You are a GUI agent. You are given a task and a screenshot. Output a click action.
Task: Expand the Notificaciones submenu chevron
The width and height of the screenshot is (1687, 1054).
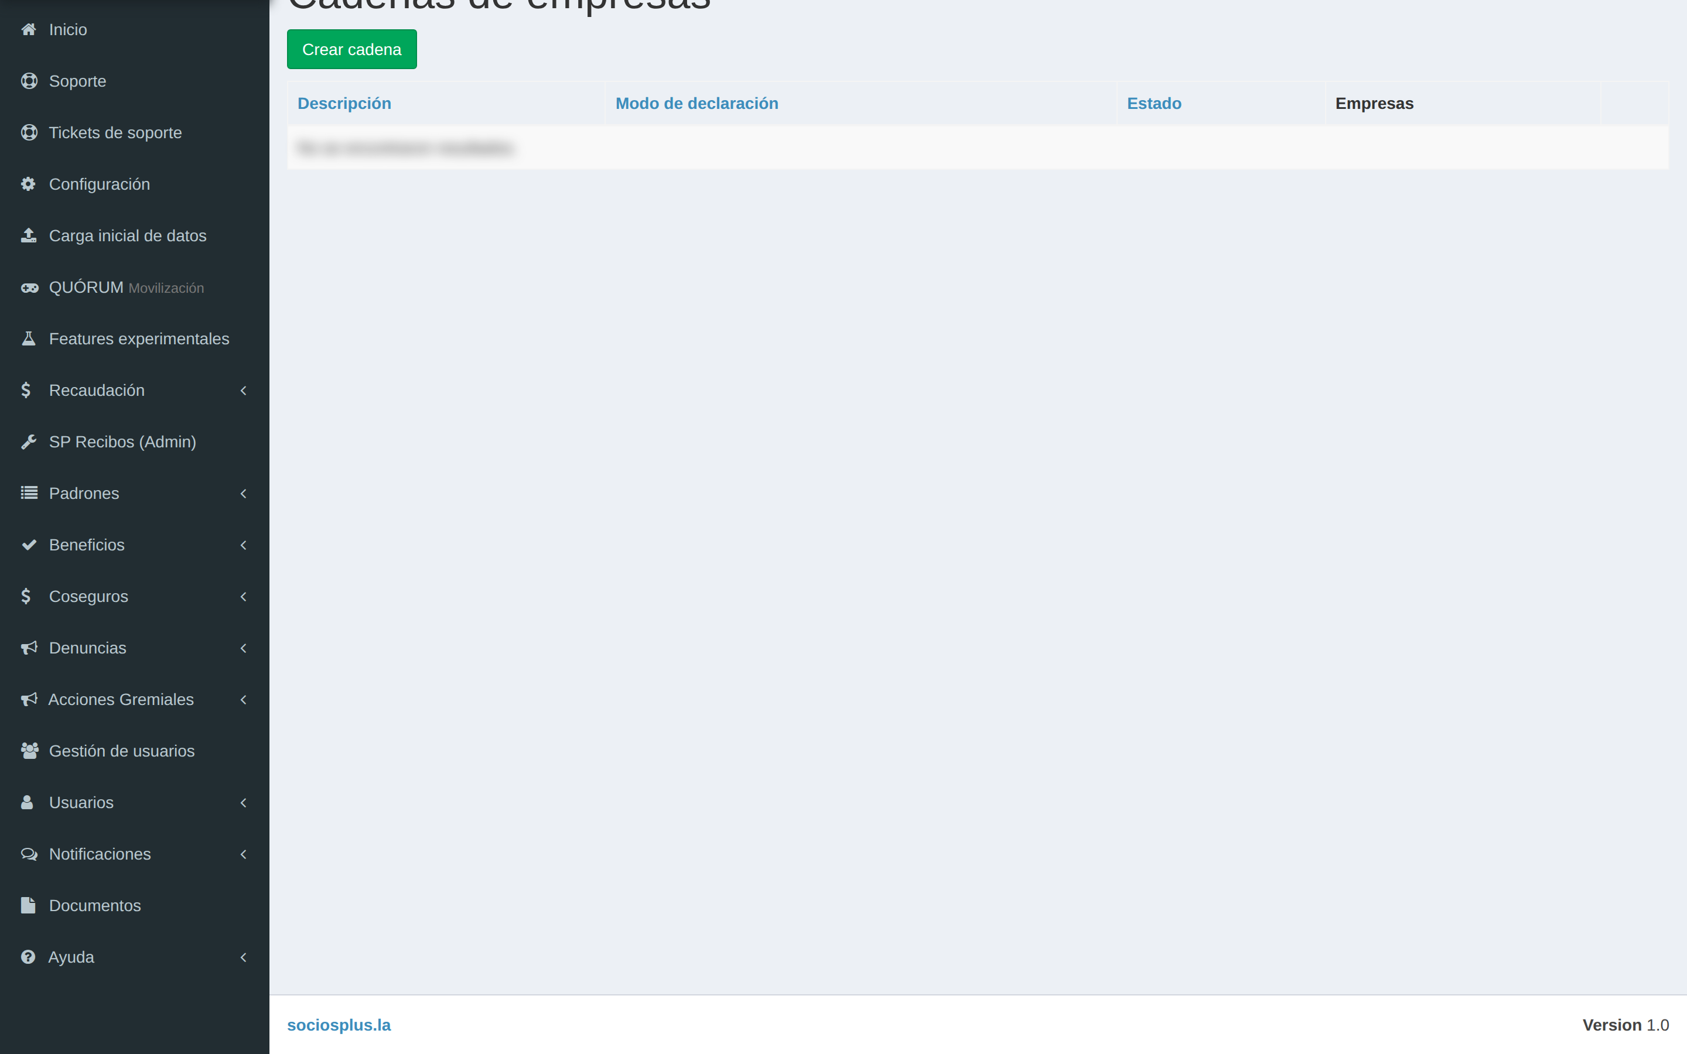(243, 855)
